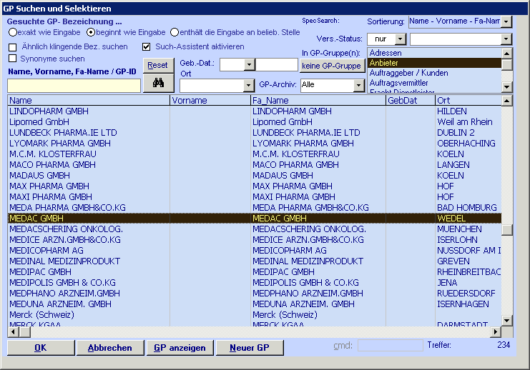Click the GP-Gruppe list scroll-up arrow

pyautogui.click(x=506, y=54)
